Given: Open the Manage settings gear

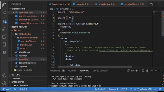Looking at the screenshot, I should (x=4, y=83).
